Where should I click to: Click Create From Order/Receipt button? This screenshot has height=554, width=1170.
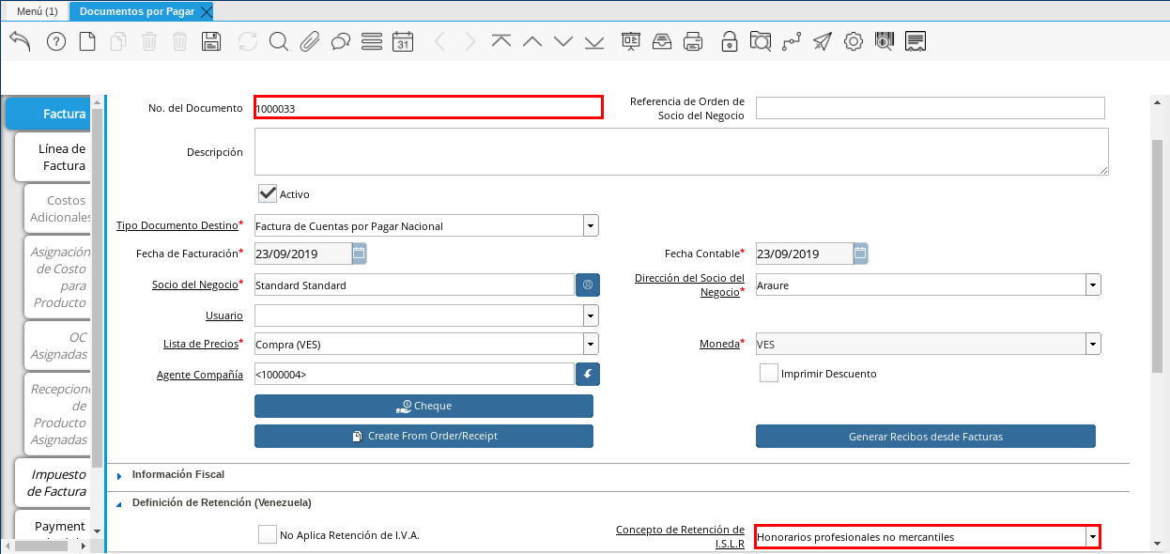pos(423,436)
